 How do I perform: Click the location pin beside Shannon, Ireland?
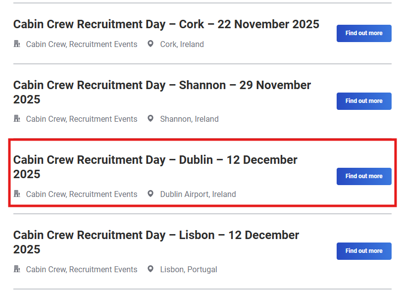pos(151,119)
